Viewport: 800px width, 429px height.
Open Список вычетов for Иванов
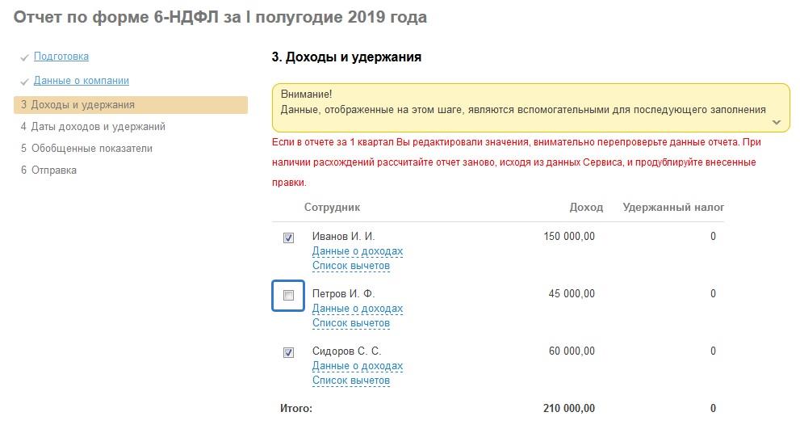[x=350, y=266]
